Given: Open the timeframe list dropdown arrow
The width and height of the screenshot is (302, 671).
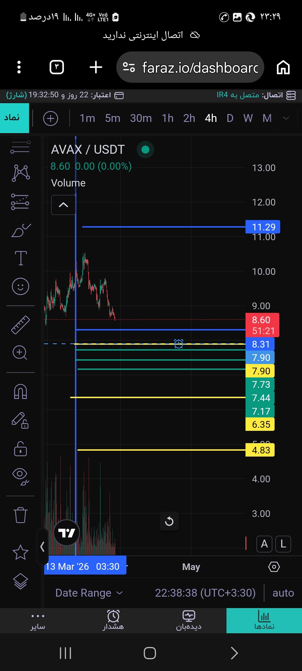Looking at the screenshot, I should click(286, 118).
